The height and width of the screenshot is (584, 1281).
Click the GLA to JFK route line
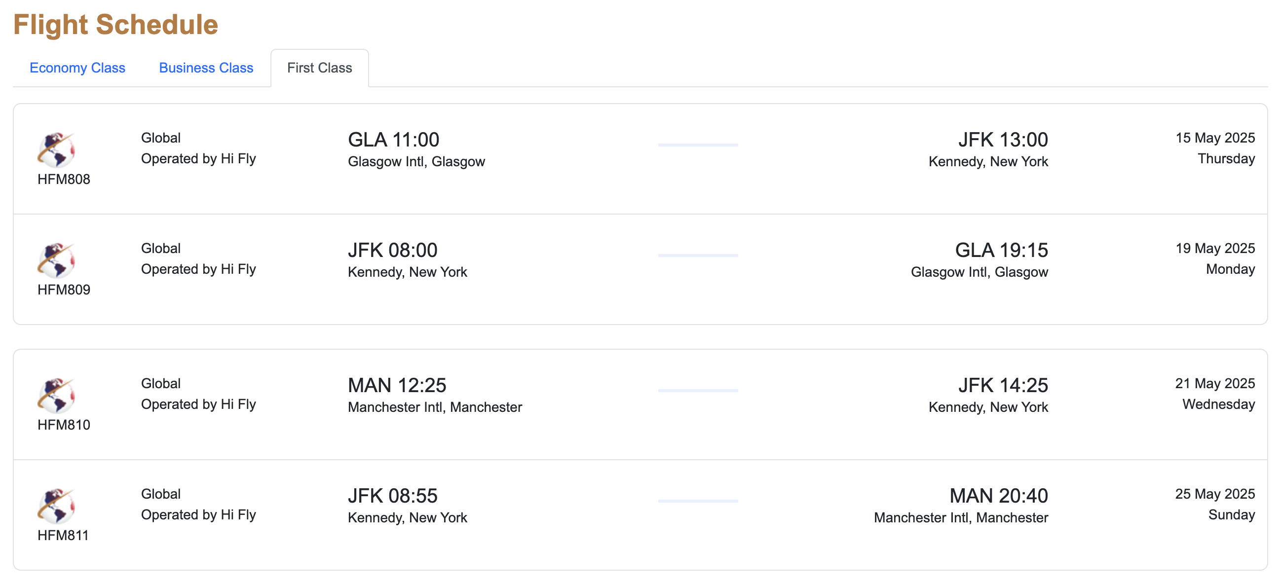[x=698, y=145]
